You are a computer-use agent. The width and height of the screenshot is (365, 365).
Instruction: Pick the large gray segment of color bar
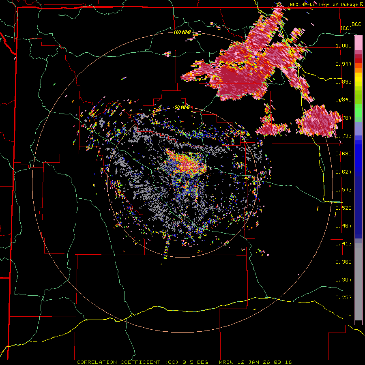(358, 282)
